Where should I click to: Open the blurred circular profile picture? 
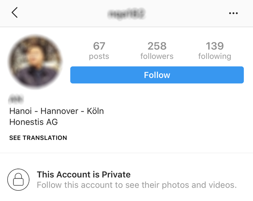click(35, 62)
